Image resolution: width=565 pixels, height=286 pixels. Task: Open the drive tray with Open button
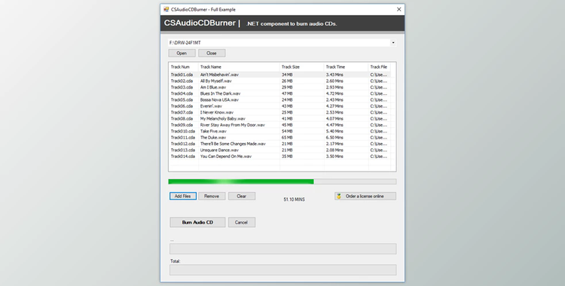tap(182, 53)
